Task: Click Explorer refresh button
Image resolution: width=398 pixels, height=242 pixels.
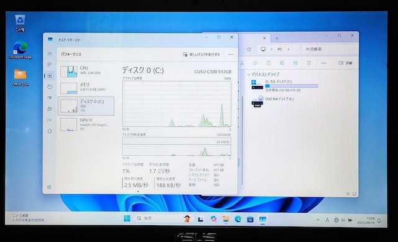Action: click(249, 49)
